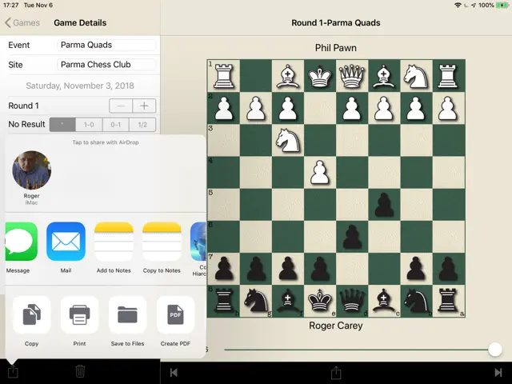The height and width of the screenshot is (384, 512).
Task: Tap the Create PDF action icon
Action: 175,314
